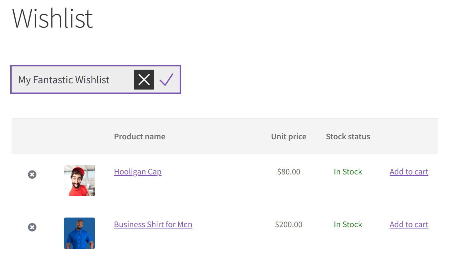This screenshot has height=258, width=463.
Task: Open the Business Shirt for Men link
Action: tap(153, 225)
